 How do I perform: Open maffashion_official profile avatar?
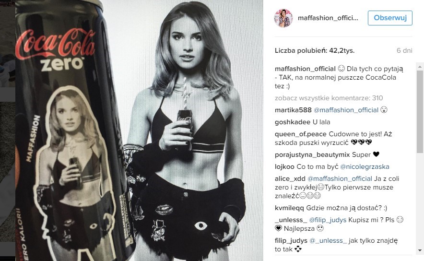point(283,18)
